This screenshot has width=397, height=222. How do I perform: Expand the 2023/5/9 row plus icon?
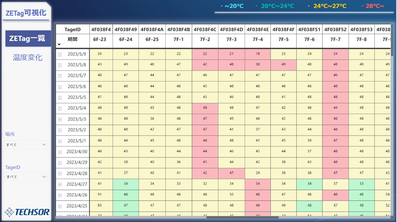60,54
